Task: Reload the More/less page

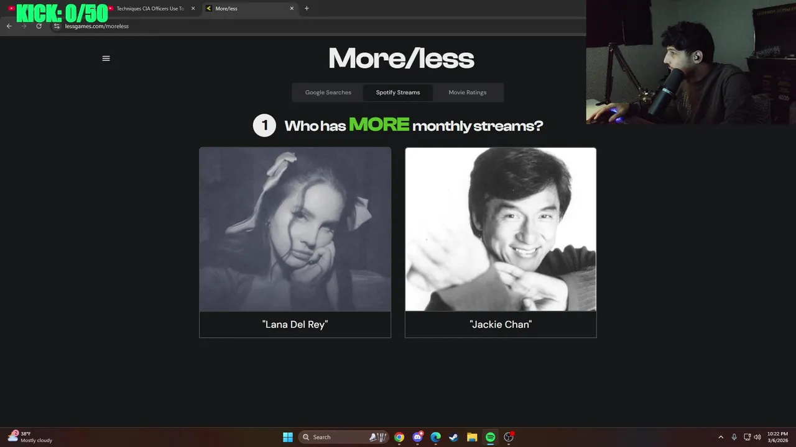Action: [x=39, y=26]
